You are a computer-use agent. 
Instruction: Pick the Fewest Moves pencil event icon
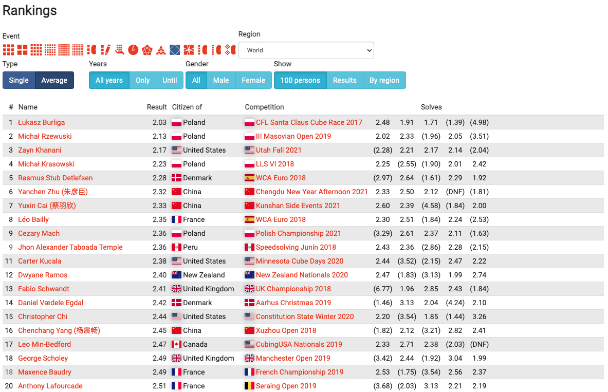point(105,50)
